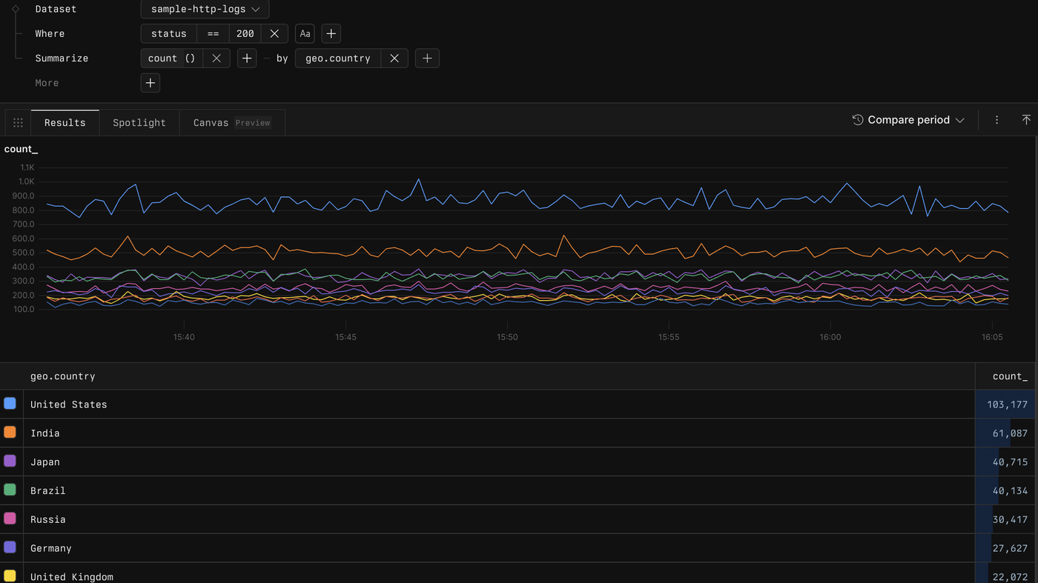Open the sample-http-logs dataset dropdown

[205, 9]
